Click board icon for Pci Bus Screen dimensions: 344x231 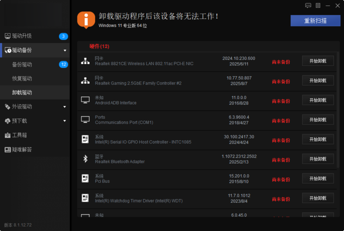pyautogui.click(x=85, y=179)
